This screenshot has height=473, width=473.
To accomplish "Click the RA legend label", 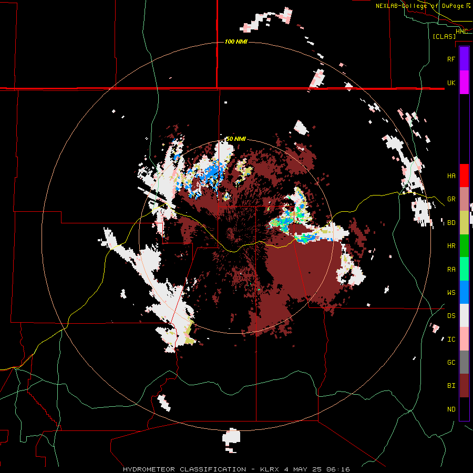I will click(x=451, y=270).
